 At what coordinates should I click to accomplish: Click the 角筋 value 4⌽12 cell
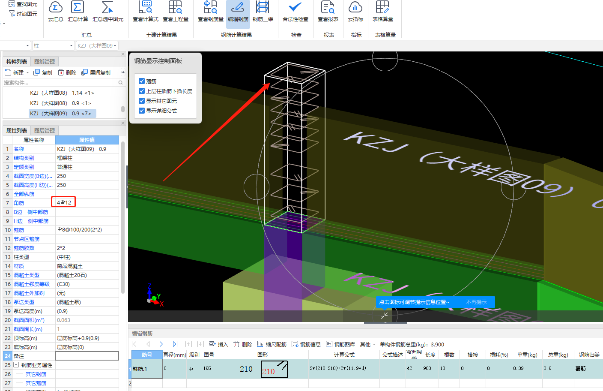coord(87,202)
